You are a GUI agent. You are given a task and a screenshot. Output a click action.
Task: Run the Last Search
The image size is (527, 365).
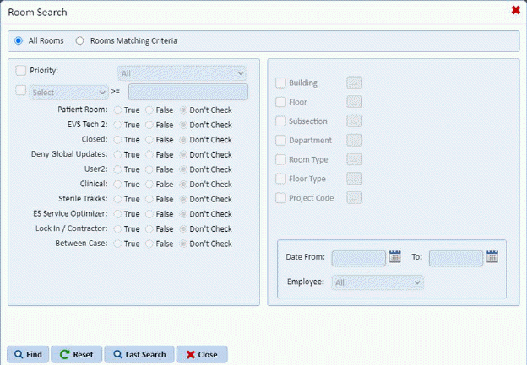tap(140, 354)
